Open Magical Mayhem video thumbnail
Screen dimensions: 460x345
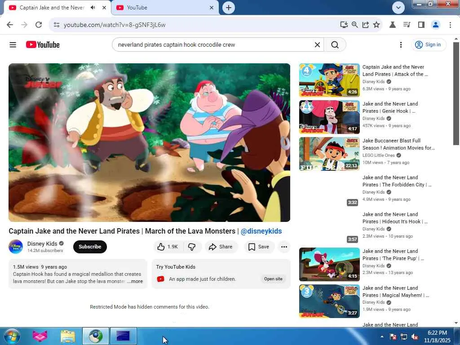pos(329,301)
